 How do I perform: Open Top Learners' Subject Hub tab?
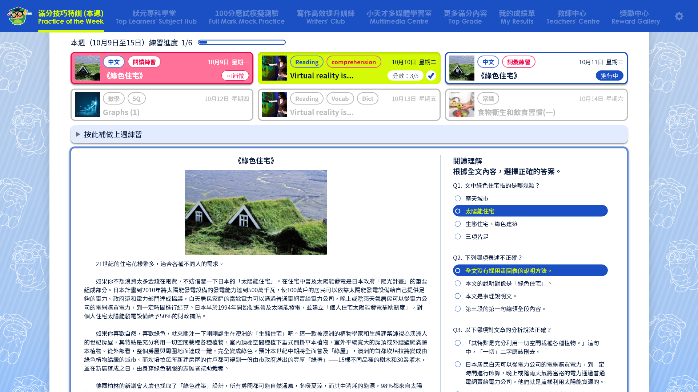(156, 17)
